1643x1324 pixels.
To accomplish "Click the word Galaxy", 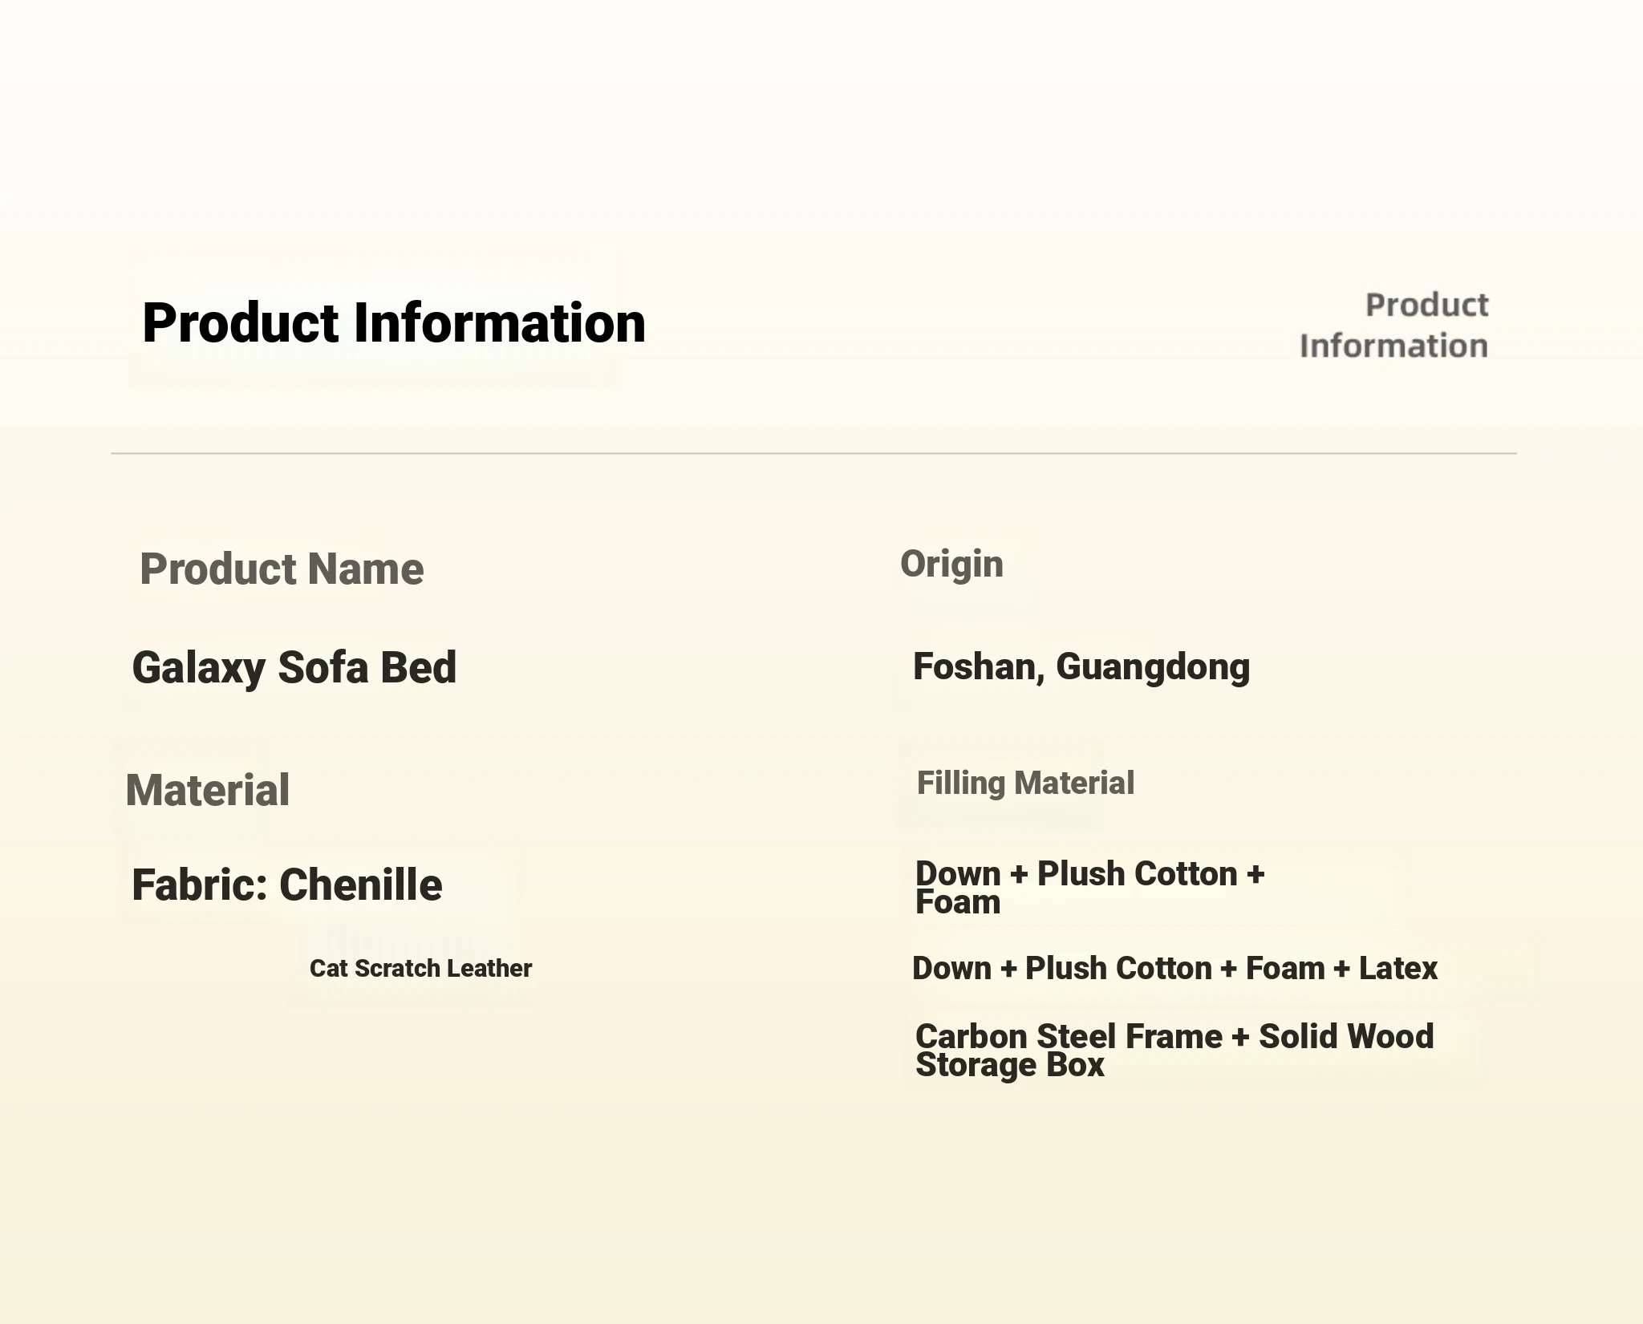I will [198, 669].
